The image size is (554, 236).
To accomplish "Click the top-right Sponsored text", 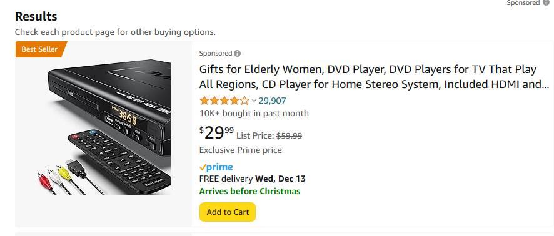I will (x=523, y=3).
